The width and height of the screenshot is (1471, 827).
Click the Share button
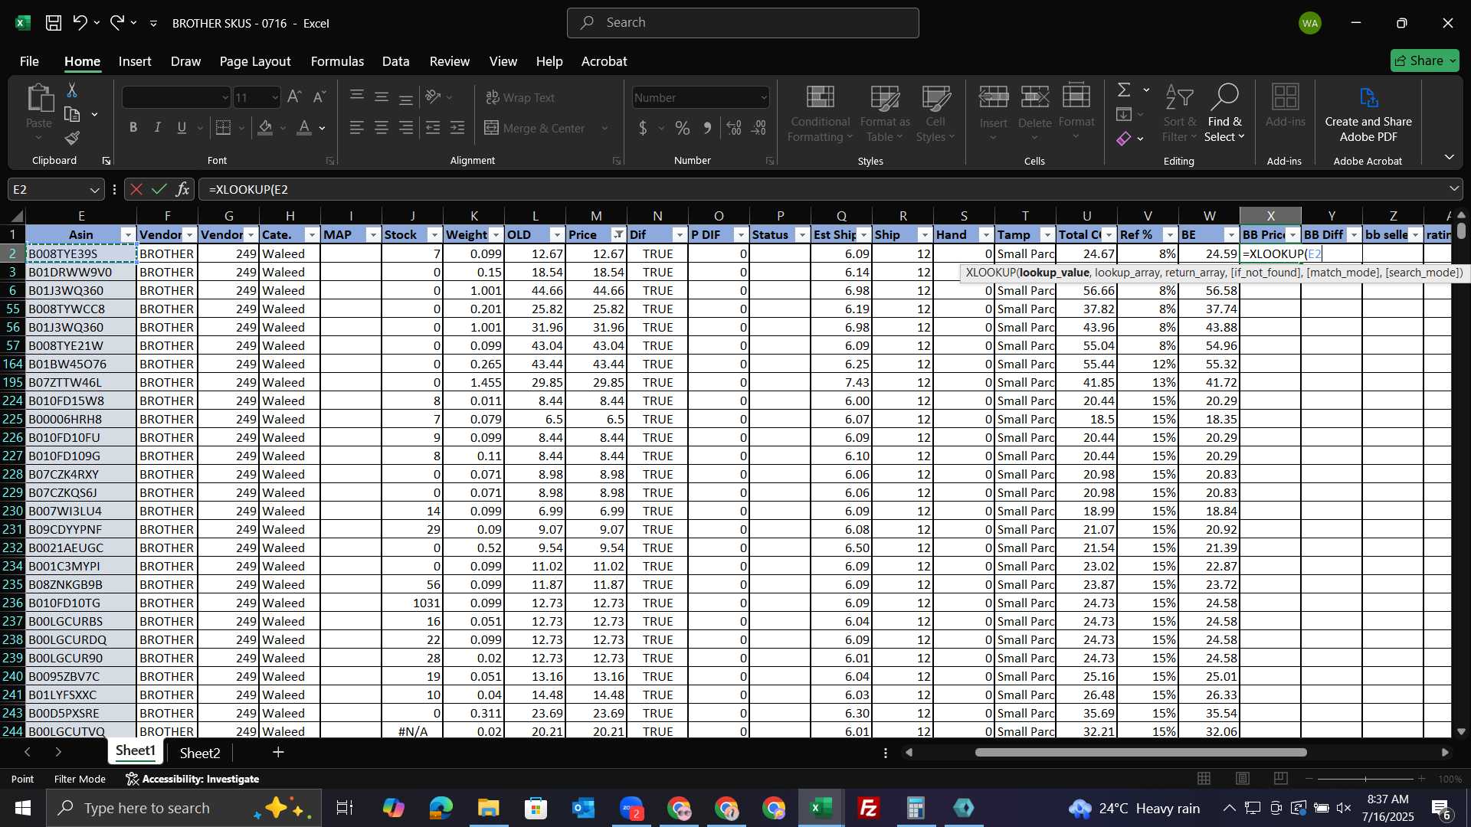coord(1424,60)
